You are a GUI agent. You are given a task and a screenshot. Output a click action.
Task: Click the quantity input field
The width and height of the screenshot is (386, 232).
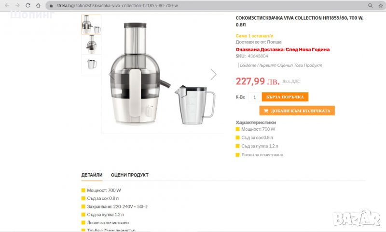point(254,97)
